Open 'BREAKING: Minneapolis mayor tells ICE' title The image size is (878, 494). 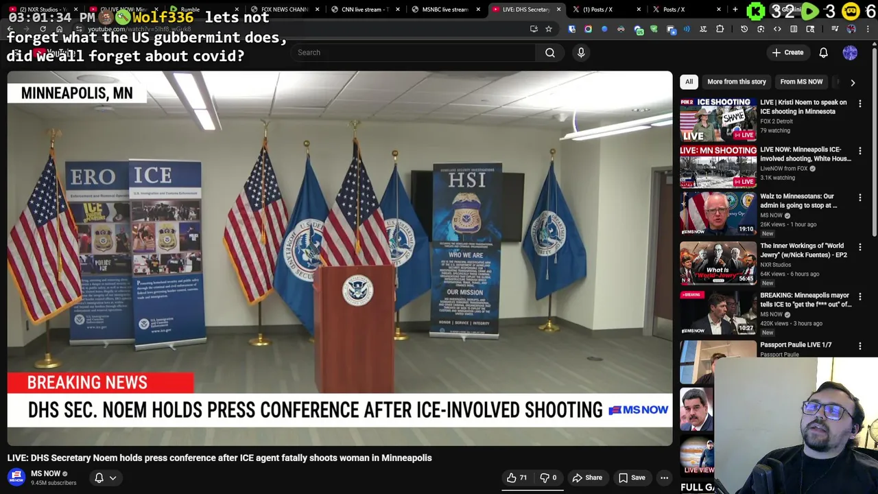(x=805, y=299)
